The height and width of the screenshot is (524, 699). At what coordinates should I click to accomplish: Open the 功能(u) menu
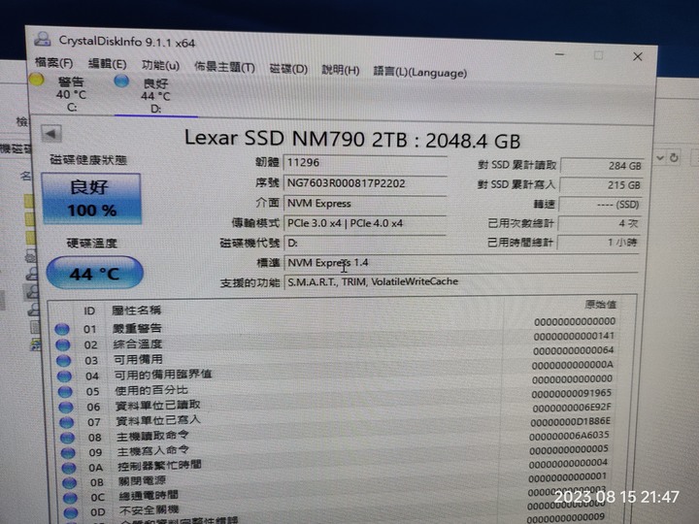[160, 66]
